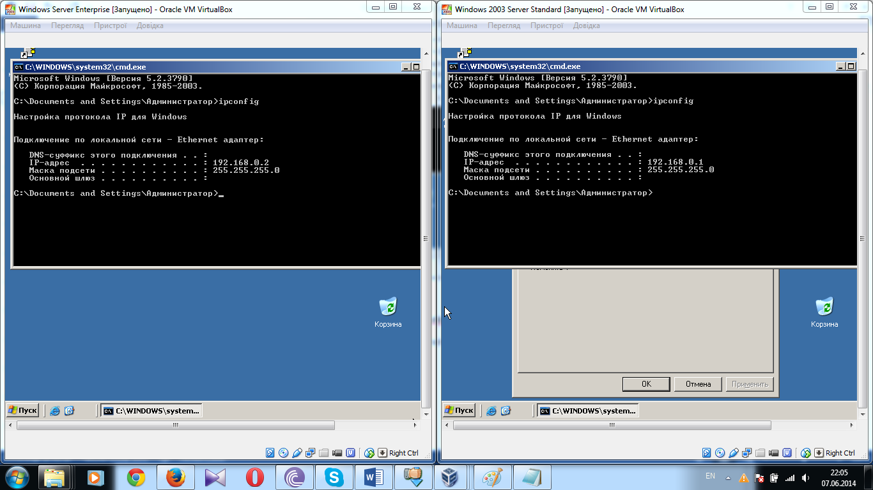
Task: Click hard disk indicator in Windows 2003 Standard VM
Action: [x=707, y=452]
